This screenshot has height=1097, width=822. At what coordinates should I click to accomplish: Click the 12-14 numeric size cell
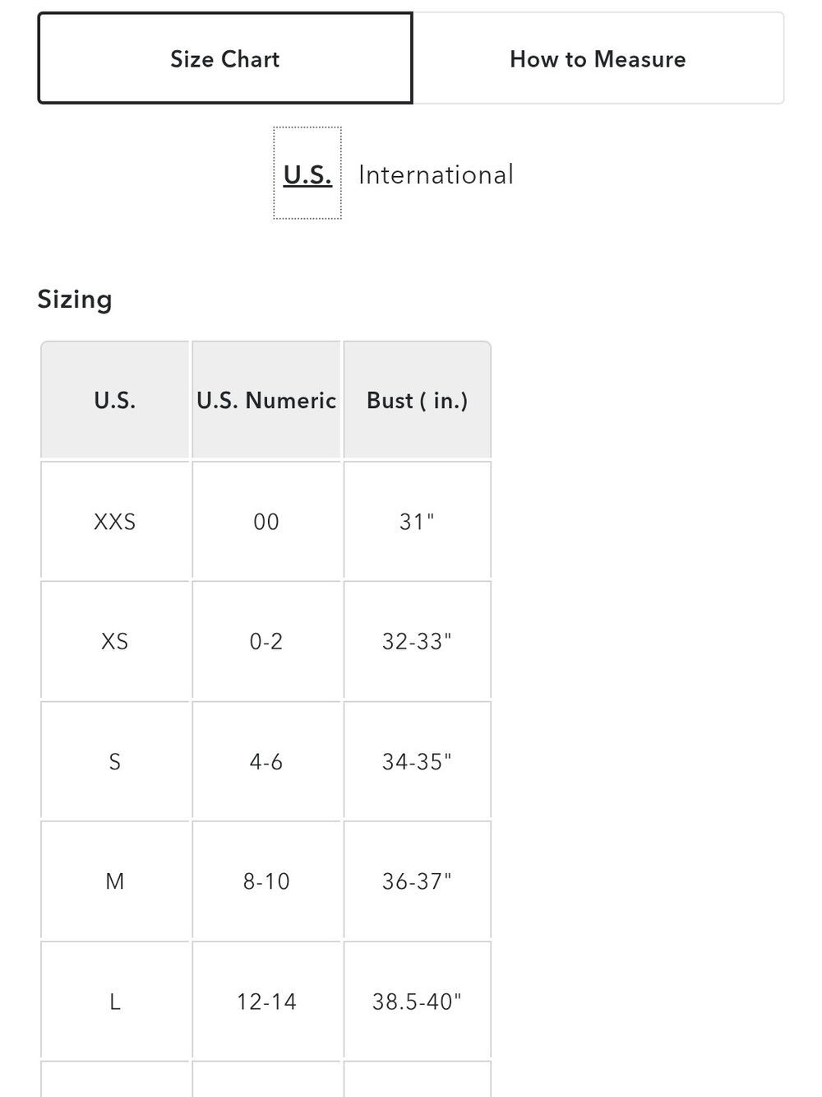tap(266, 1001)
